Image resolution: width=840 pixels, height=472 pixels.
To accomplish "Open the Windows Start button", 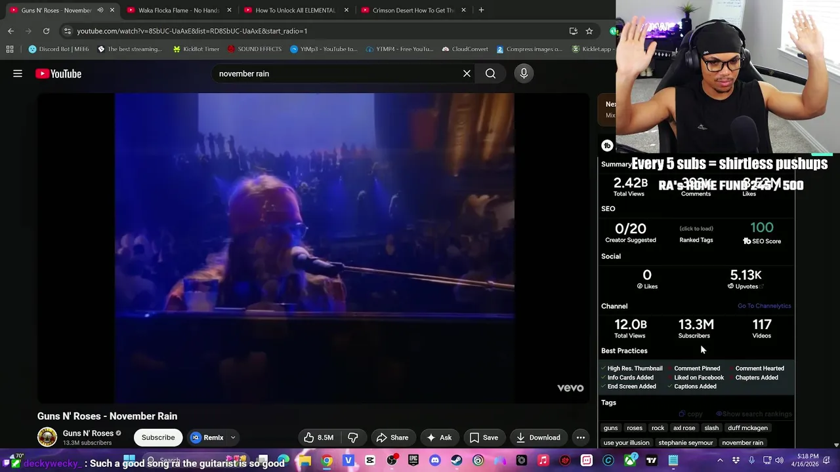I will [129, 460].
